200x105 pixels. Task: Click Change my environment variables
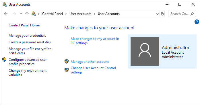click(x=28, y=73)
